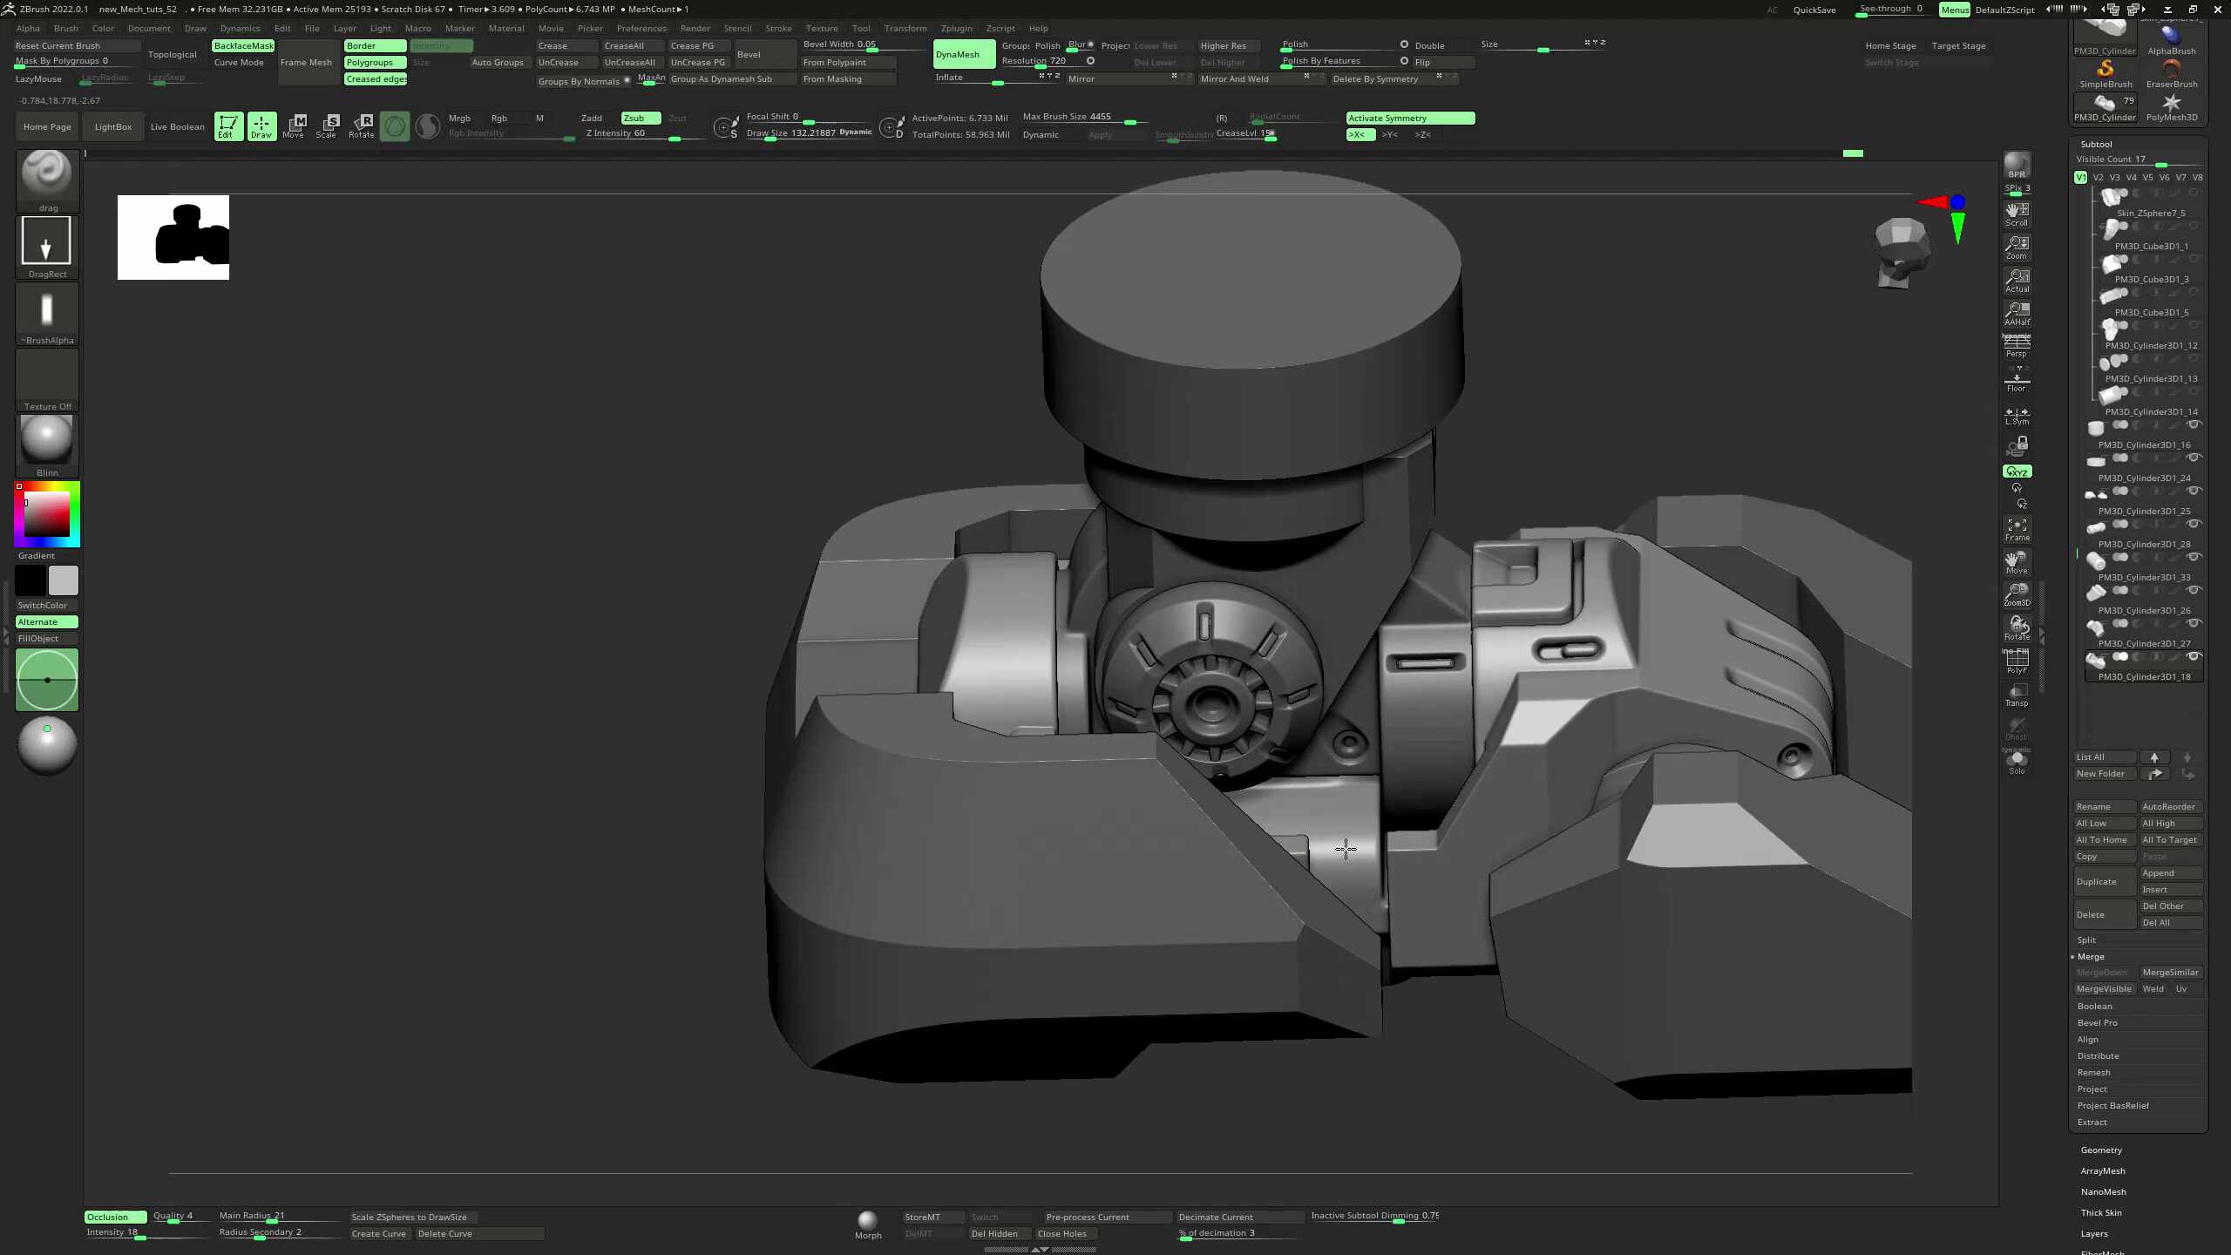2231x1255 pixels.
Task: Toggle the PolyF wireframe icon
Action: 2017,661
